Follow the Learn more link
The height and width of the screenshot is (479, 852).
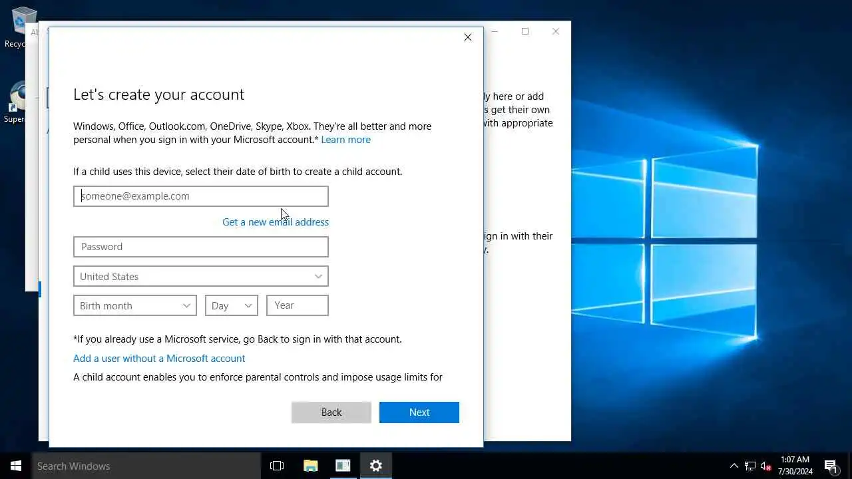point(345,140)
